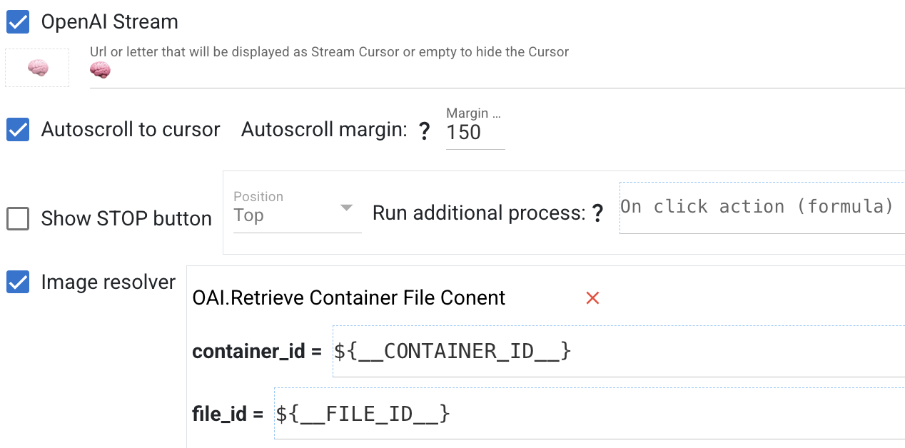905x448 pixels.
Task: Click the Margin field showing 150
Action: 474,133
